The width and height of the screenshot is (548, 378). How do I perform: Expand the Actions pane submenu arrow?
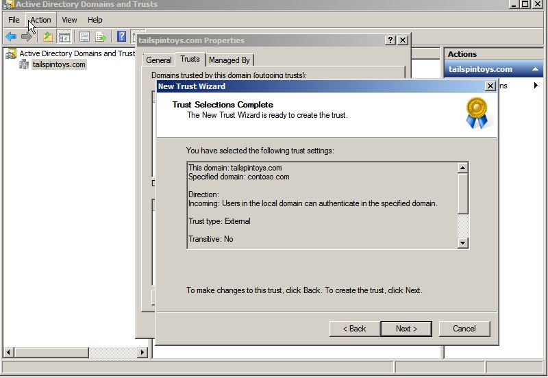[536, 85]
